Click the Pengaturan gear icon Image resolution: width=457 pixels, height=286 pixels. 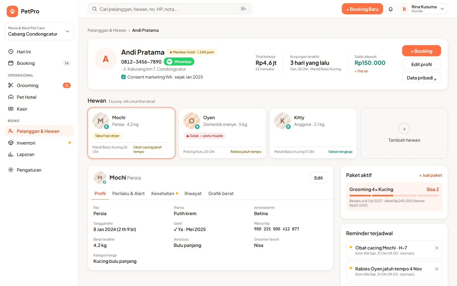point(11,170)
